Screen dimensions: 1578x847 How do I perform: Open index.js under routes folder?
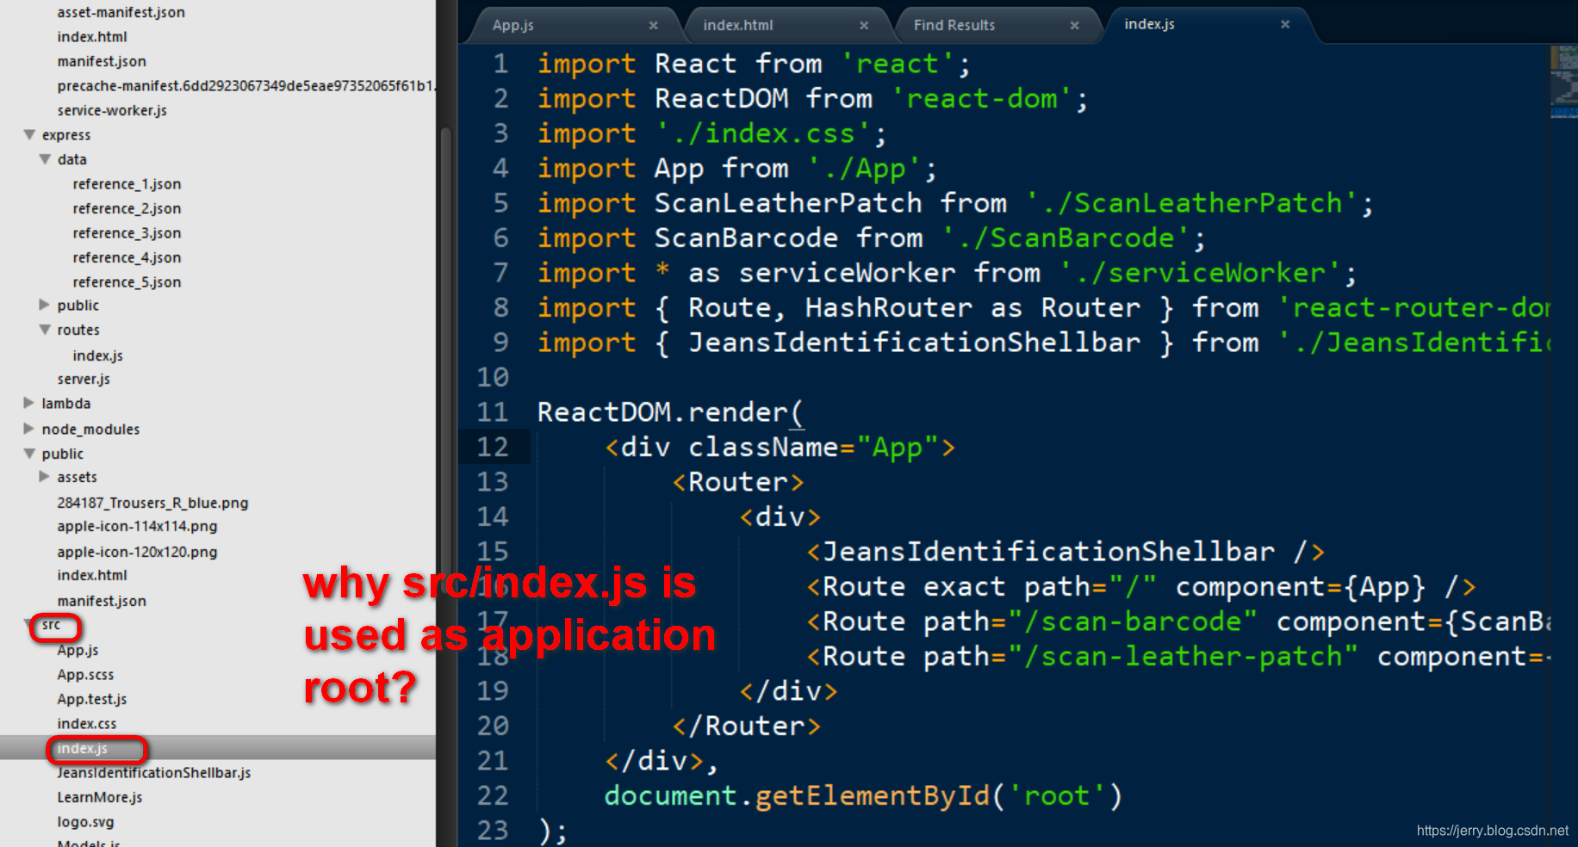click(x=98, y=355)
